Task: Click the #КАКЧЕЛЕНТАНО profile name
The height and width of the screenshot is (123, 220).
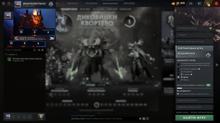Action: (x=34, y=4)
